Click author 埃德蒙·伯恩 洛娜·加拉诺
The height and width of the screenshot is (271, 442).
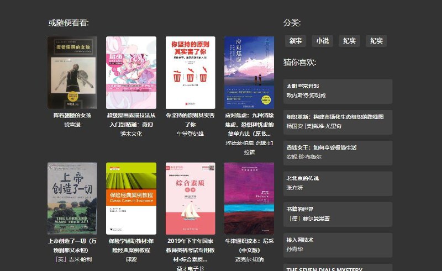[x=249, y=147]
